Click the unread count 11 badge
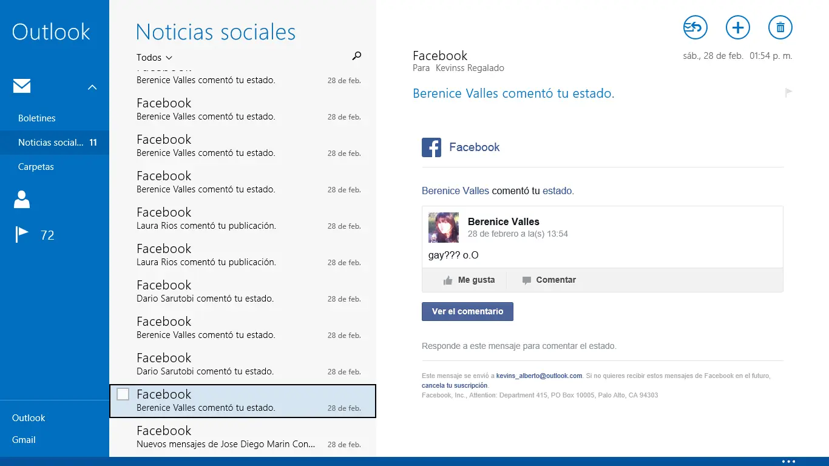829x466 pixels. click(x=93, y=143)
